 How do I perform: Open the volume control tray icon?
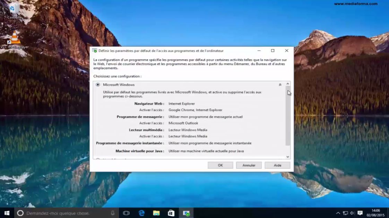(352, 213)
